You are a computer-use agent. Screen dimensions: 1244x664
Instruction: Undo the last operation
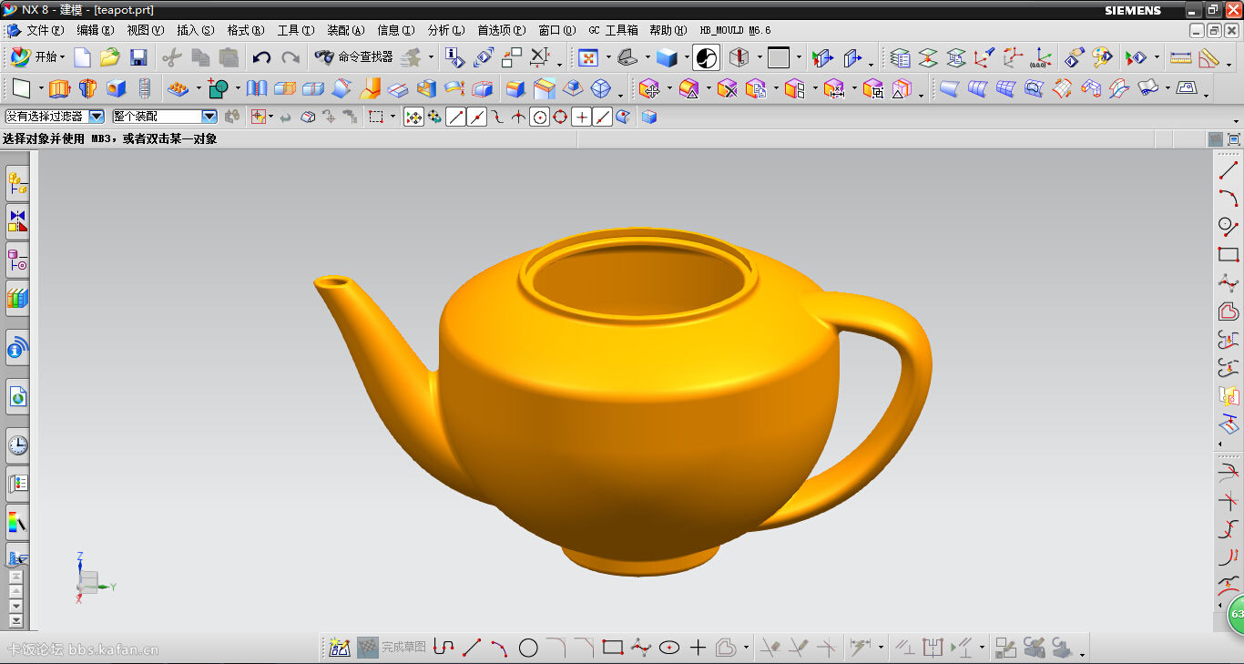tap(261, 57)
